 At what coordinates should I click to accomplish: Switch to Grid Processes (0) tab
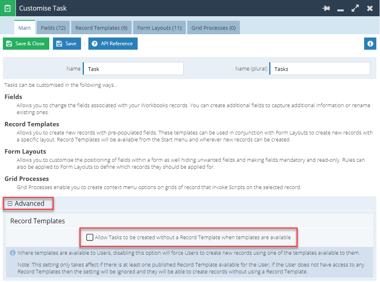tap(213, 28)
